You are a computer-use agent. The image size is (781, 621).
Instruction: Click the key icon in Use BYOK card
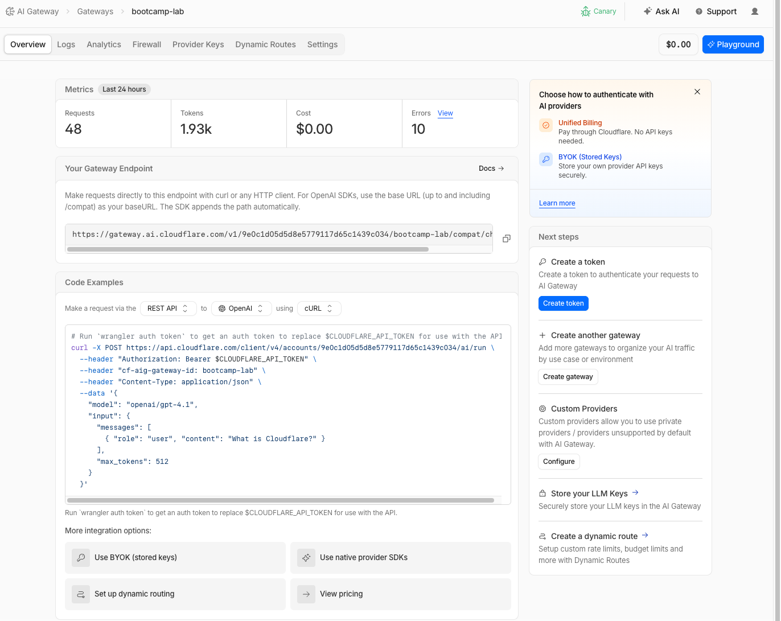pos(81,558)
